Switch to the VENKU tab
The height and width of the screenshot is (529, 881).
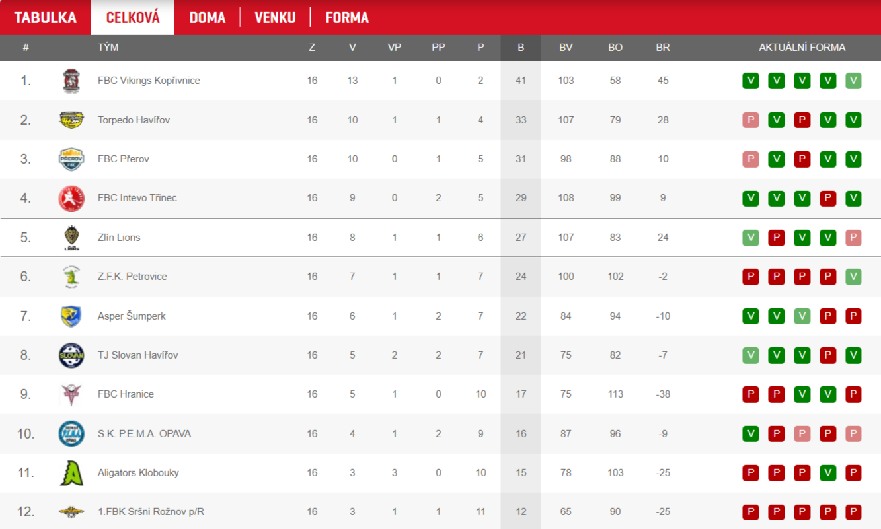tap(275, 18)
